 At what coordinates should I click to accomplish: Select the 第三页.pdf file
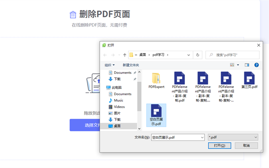click(x=249, y=81)
